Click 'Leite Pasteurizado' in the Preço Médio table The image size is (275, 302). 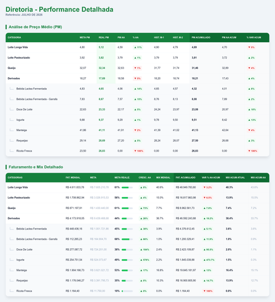(x=19, y=58)
